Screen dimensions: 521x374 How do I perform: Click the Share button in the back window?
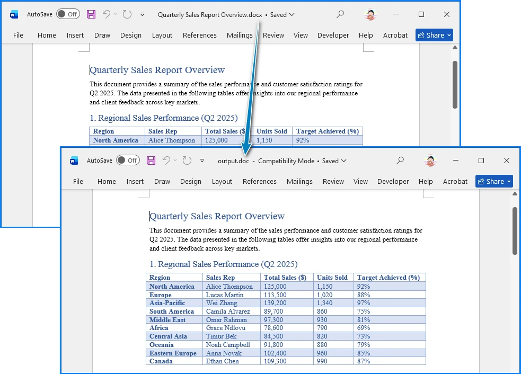click(434, 35)
